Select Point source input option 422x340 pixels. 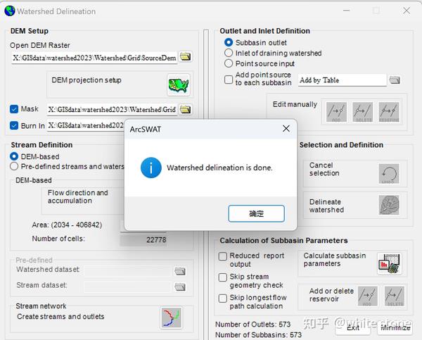pos(229,63)
